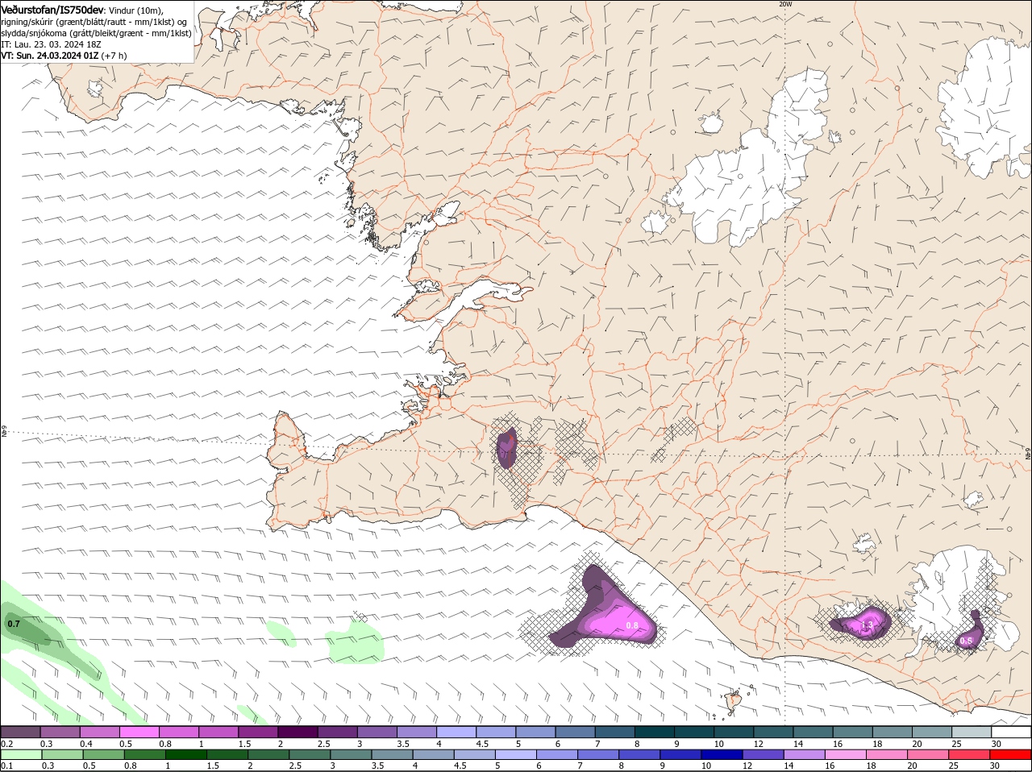Image resolution: width=1032 pixels, height=772 pixels.
Task: Click the 'slydda/snjókoma' legend description line
Action: point(96,33)
